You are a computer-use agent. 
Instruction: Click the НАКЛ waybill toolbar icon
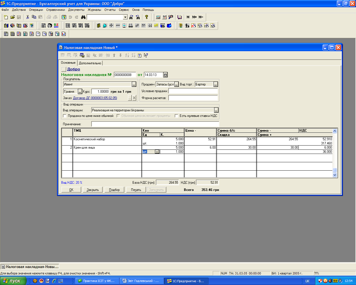(81, 26)
